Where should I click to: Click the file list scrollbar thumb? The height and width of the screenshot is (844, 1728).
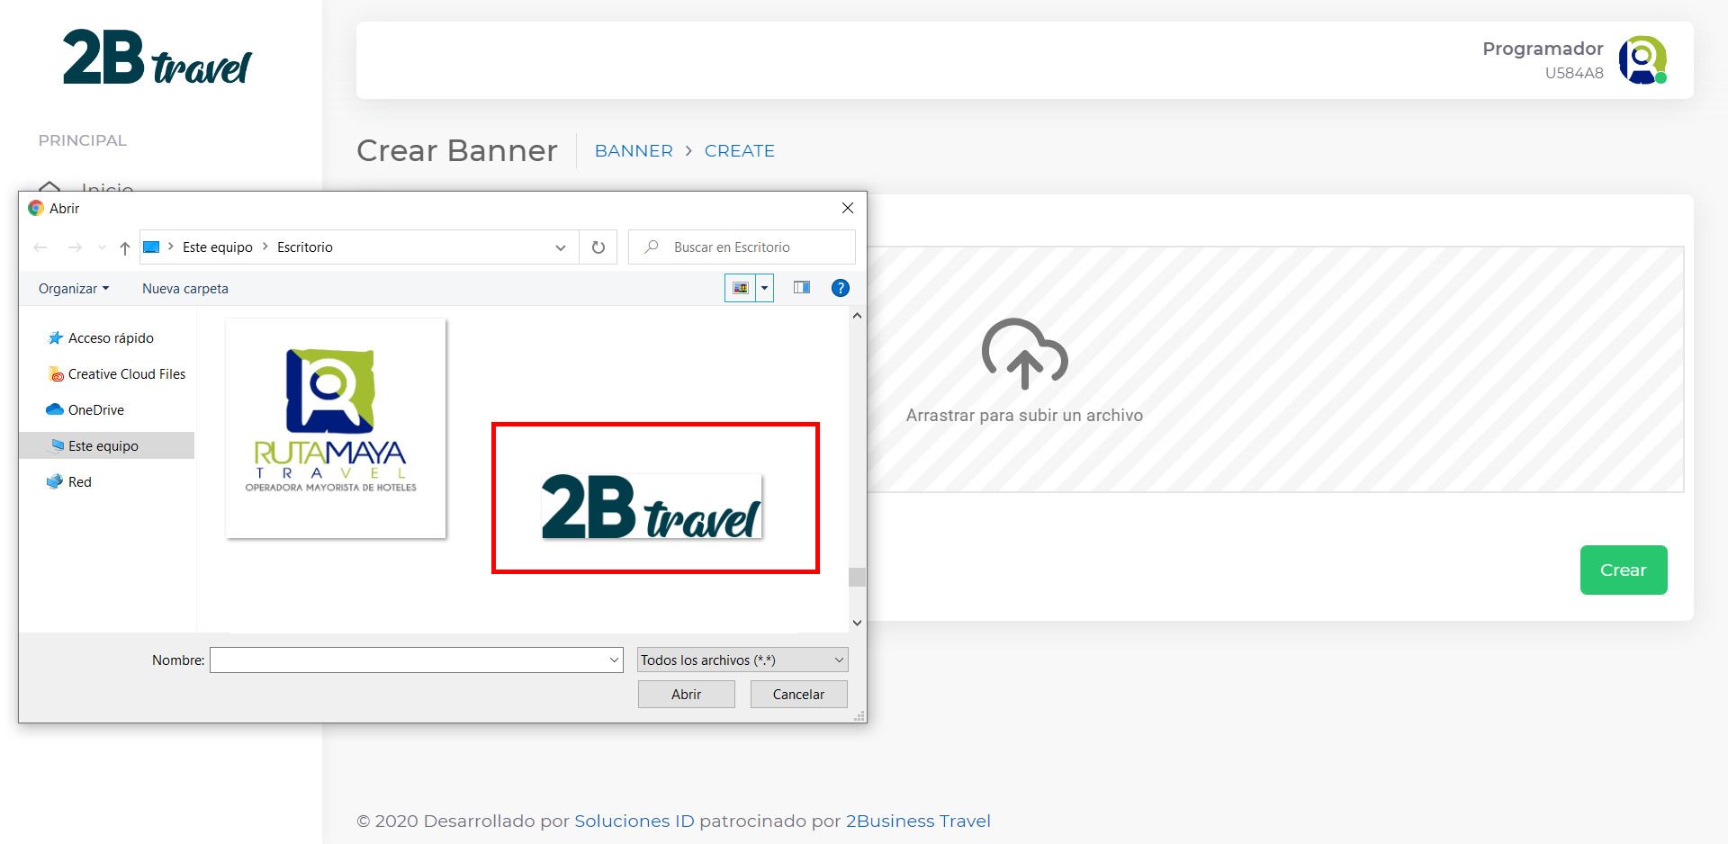[857, 577]
